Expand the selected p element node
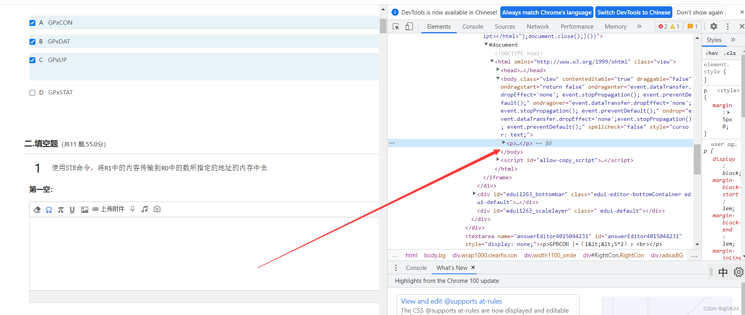Image resolution: width=745 pixels, height=315 pixels. (x=504, y=143)
